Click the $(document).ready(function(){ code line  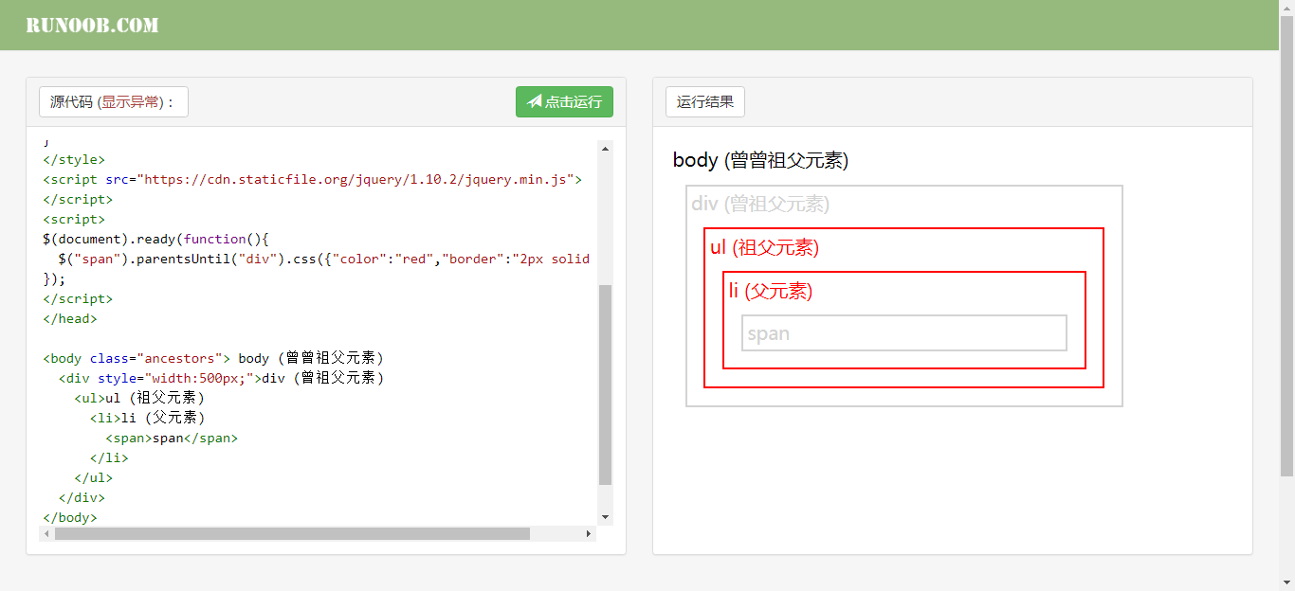pos(156,239)
